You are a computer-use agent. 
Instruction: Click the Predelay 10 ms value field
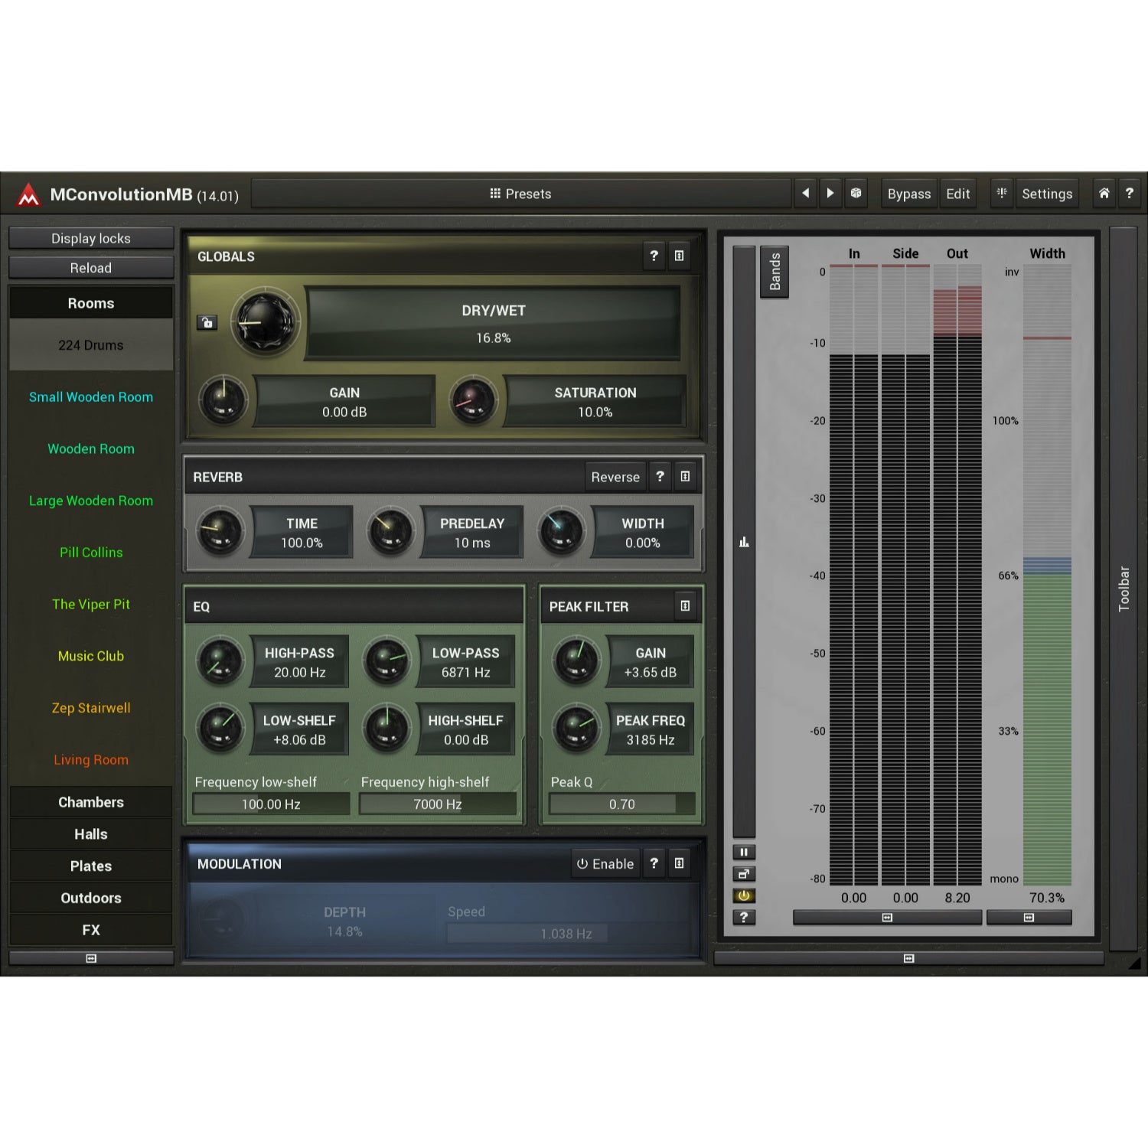coord(471,533)
